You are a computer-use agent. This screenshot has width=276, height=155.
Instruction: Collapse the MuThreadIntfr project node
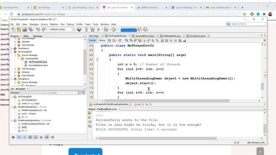[x=12, y=52]
